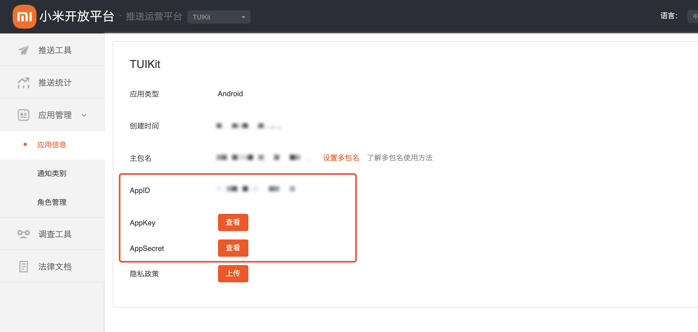Screen dimensions: 698x332
Task: Open the TUIKit app selector dropdown
Action: point(219,17)
